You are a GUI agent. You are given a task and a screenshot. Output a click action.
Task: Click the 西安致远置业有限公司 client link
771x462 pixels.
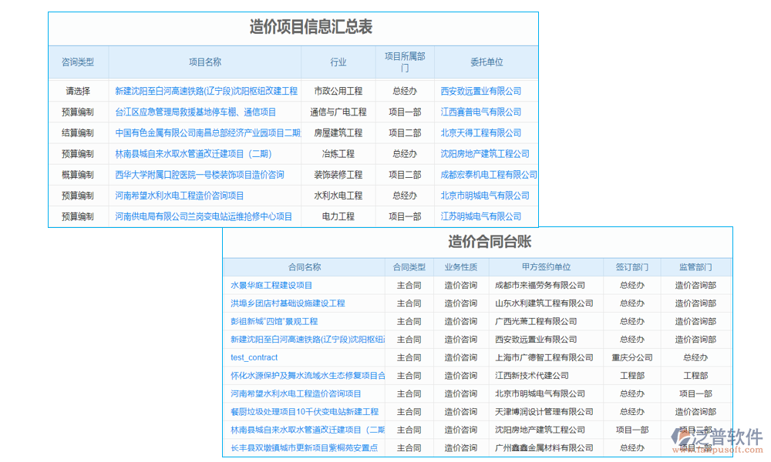pyautogui.click(x=480, y=90)
